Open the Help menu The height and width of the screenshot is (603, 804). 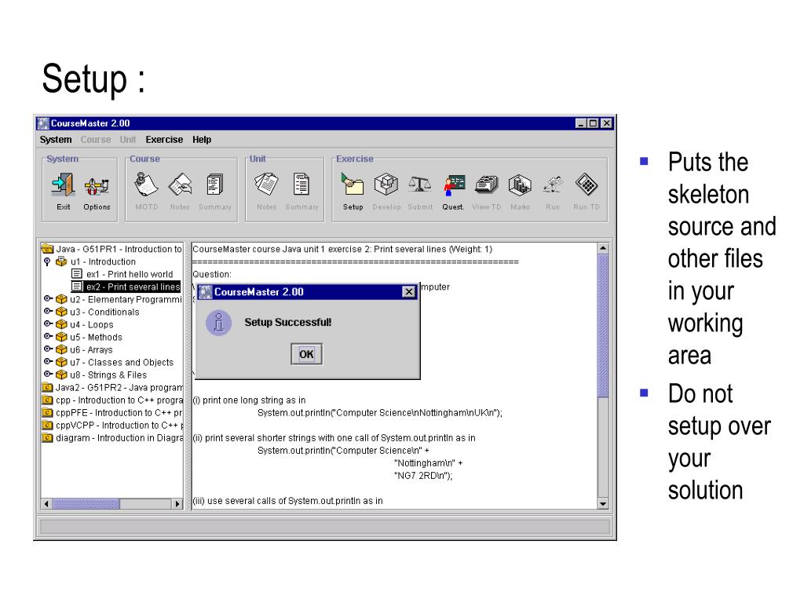(x=202, y=140)
